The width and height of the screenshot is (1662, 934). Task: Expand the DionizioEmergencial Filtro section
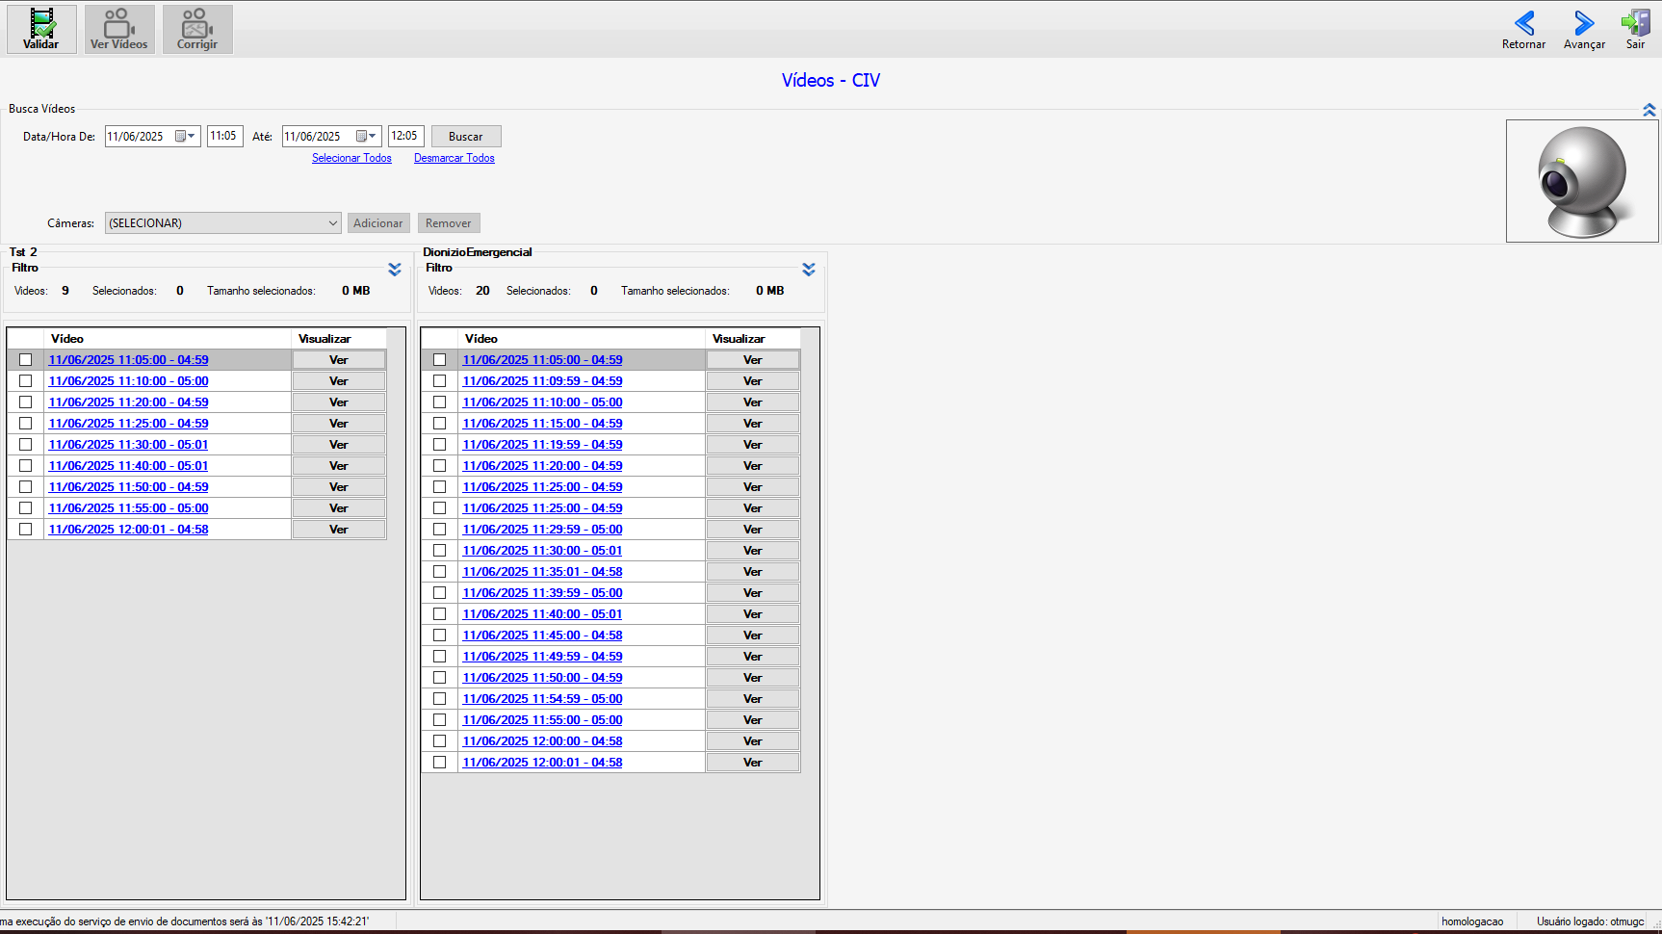809,270
